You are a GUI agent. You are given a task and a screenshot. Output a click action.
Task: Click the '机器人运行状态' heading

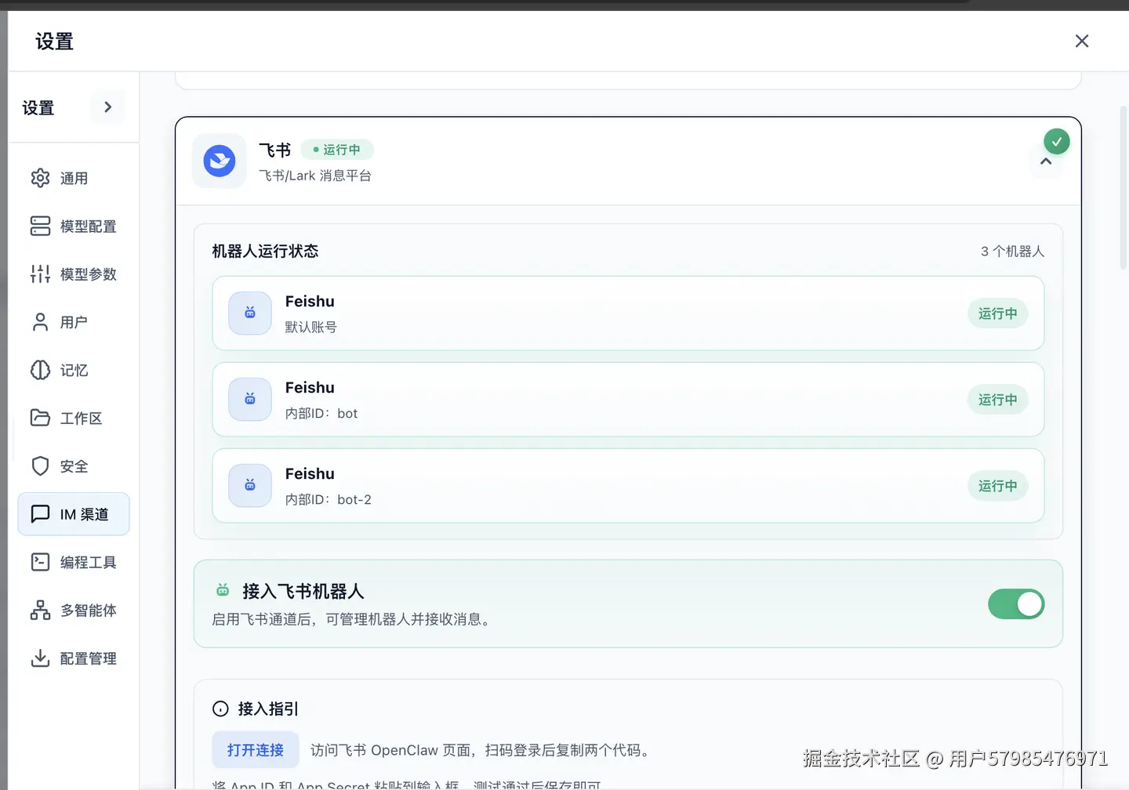coord(265,251)
